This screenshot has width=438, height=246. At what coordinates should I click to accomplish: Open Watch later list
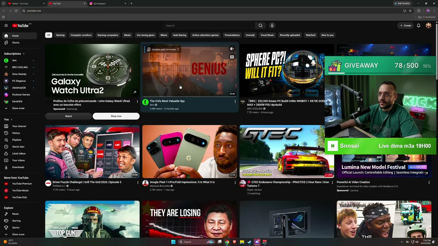click(20, 147)
